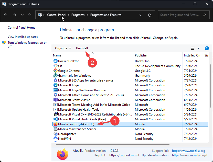Select Microsoft Teams classic entry
The height and width of the screenshot is (162, 213).
(74, 100)
